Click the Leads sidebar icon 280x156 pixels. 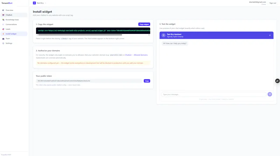point(3,29)
